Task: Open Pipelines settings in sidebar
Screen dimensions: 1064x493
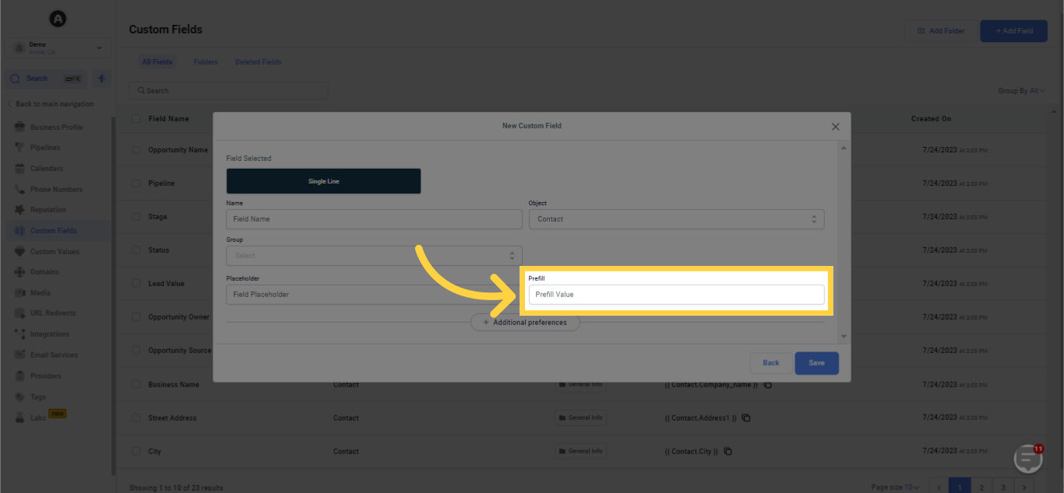Action: point(45,148)
